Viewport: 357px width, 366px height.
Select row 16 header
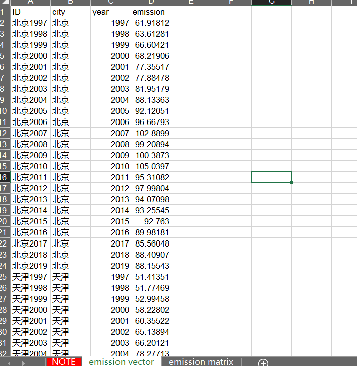(5, 177)
